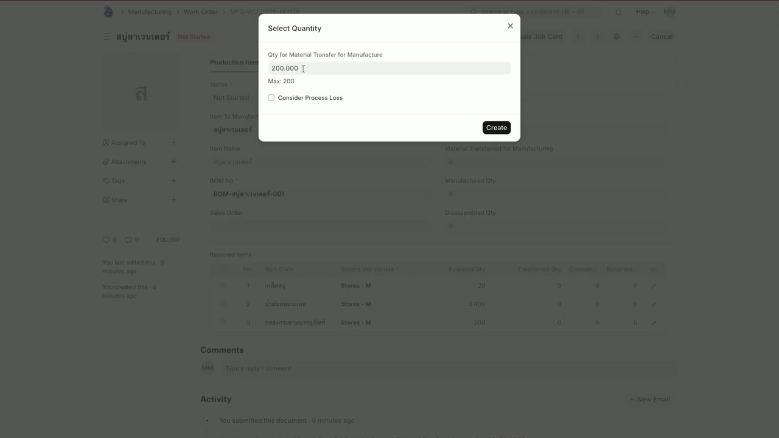This screenshot has height=438, width=779.
Task: Click the Not Started status badge
Action: pyautogui.click(x=194, y=36)
